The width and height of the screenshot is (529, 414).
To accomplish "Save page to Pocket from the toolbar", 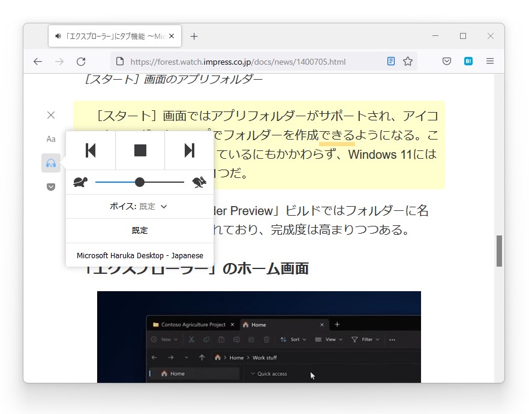I will (x=446, y=61).
